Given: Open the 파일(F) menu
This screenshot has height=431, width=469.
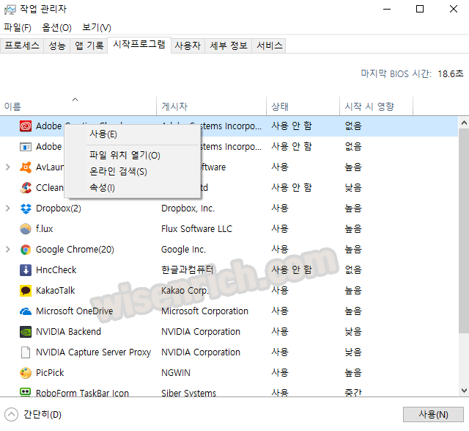Looking at the screenshot, I should 18,28.
